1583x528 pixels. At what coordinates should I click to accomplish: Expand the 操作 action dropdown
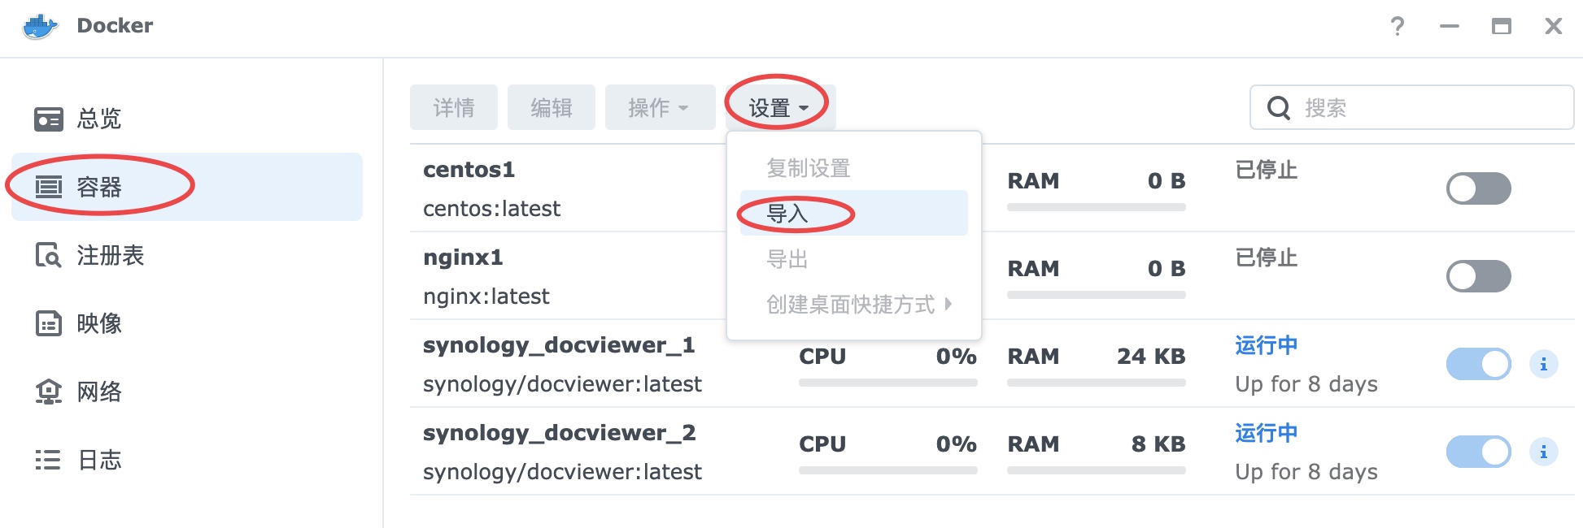pos(659,108)
